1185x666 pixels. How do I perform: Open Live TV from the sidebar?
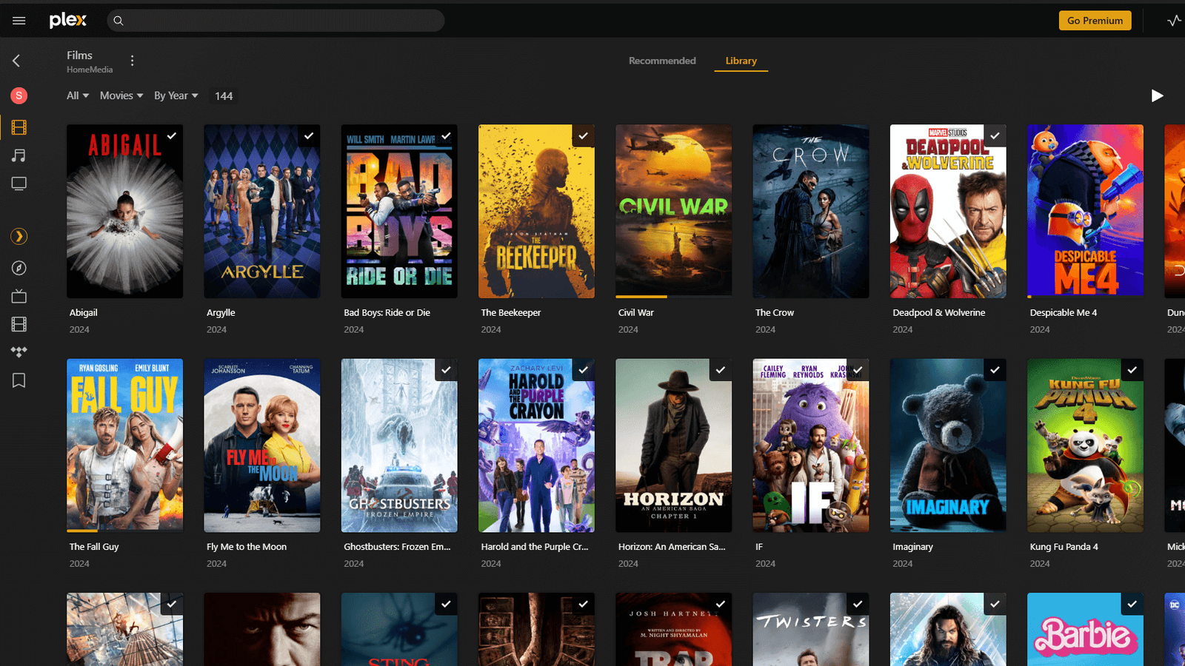click(x=19, y=296)
